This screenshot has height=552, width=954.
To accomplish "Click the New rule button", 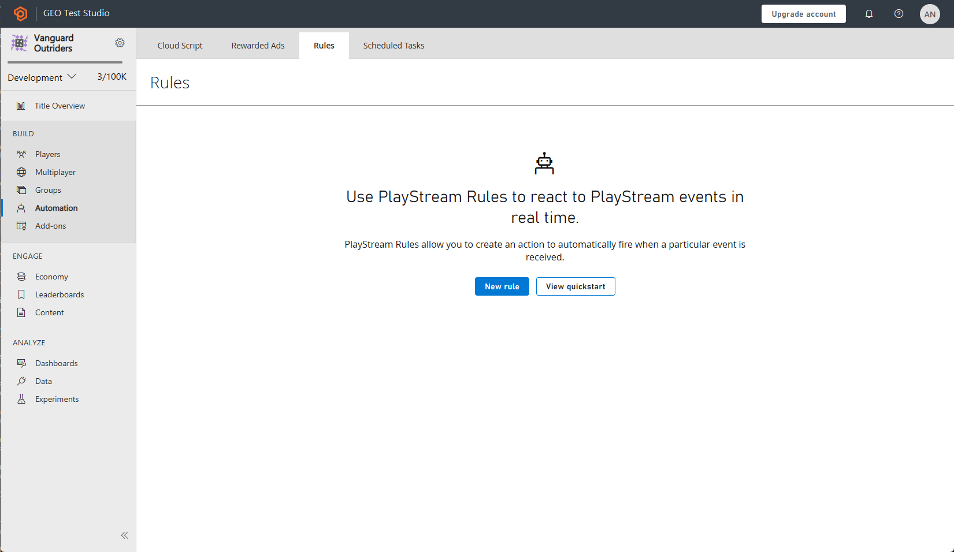I will tap(502, 286).
